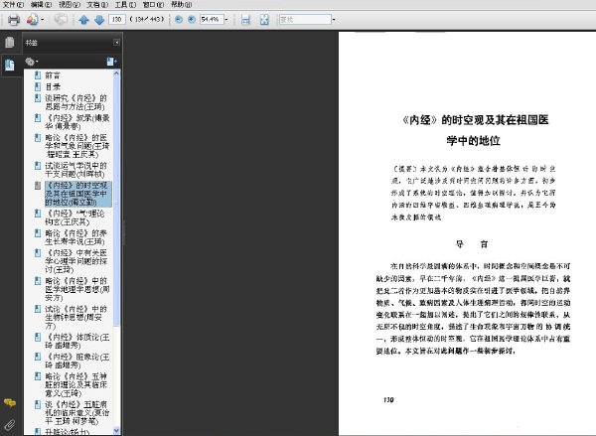
Task: Select highlighted bookmark 《内经》的时空观
Action: coord(77,194)
